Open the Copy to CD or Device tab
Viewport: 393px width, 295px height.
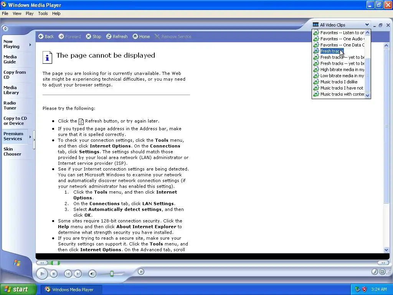(x=17, y=121)
